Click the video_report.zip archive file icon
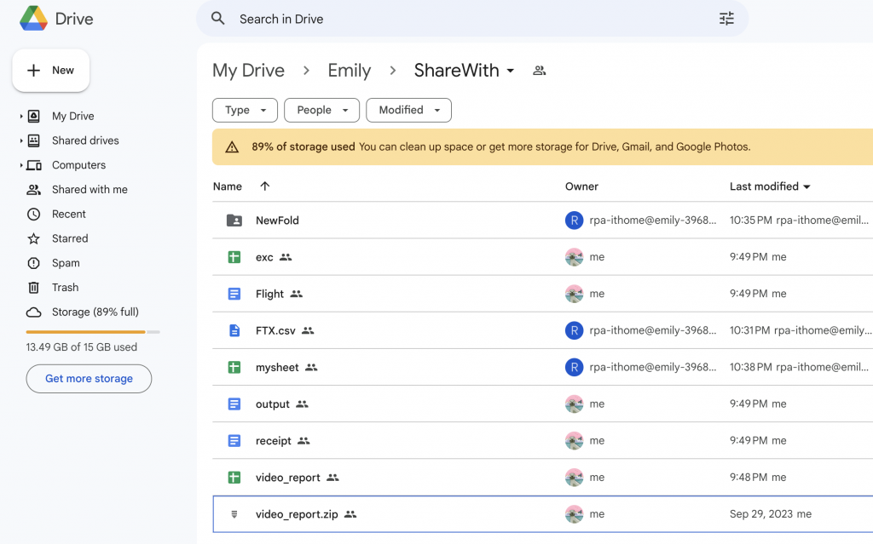Image resolution: width=873 pixels, height=544 pixels. (234, 514)
